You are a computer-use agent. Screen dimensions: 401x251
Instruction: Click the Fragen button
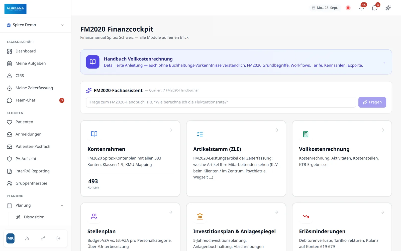[372, 102]
